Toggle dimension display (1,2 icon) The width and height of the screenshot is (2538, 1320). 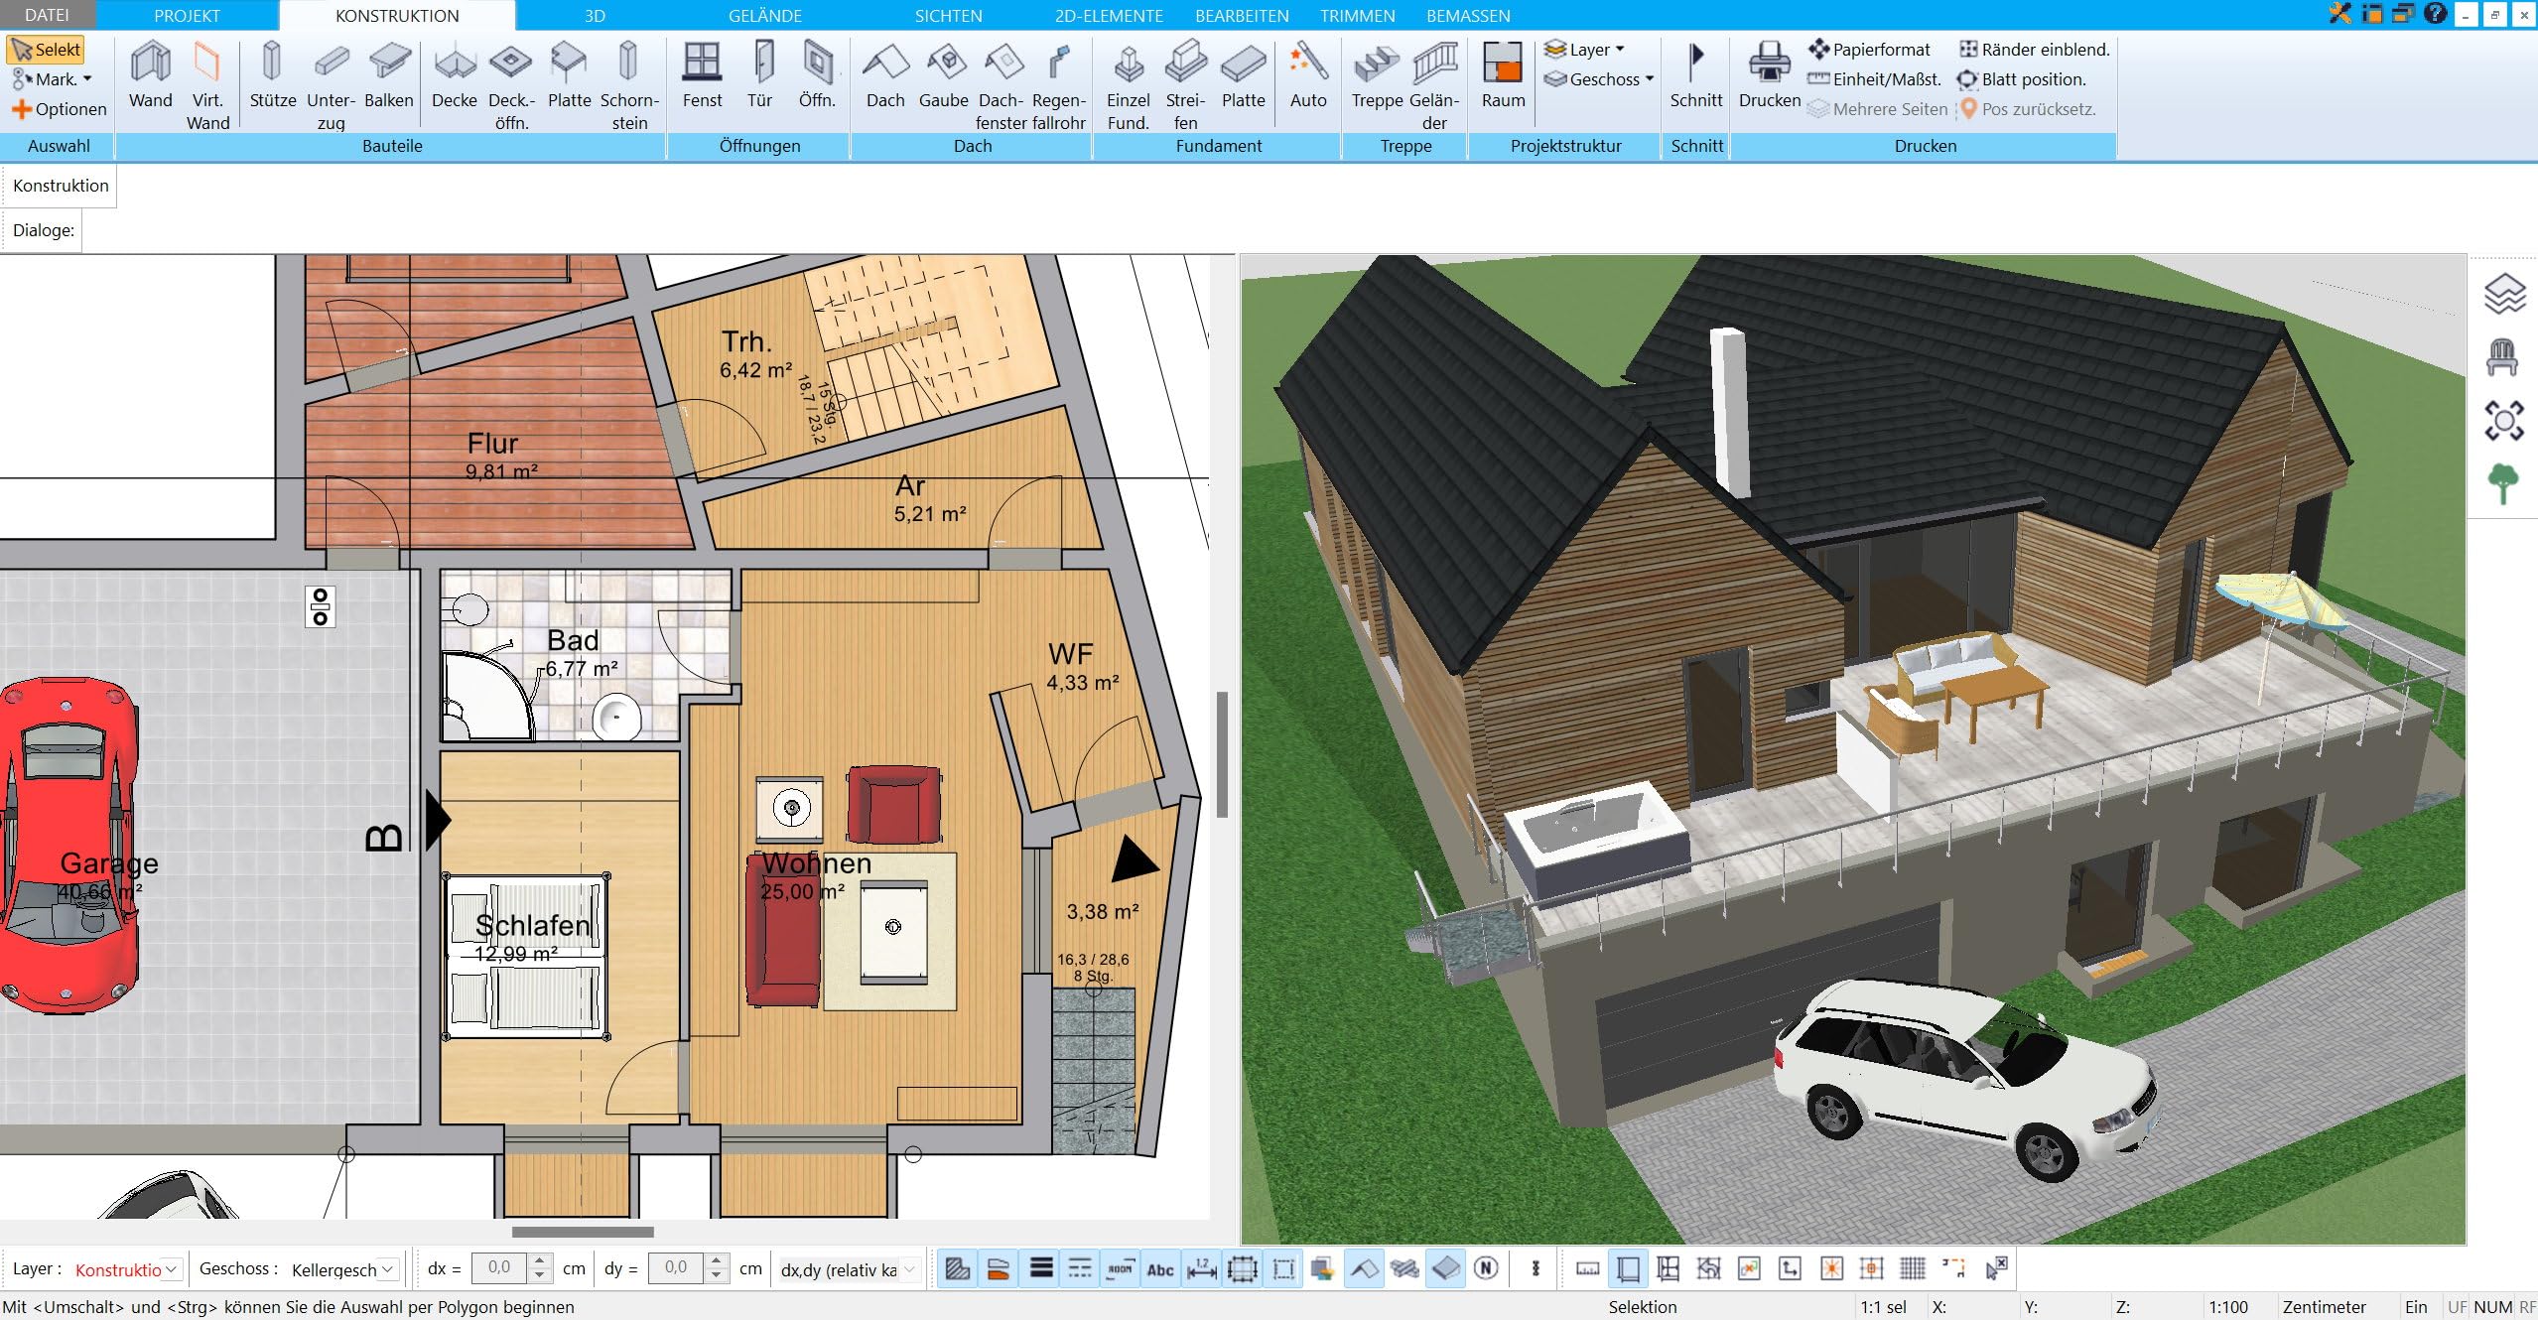pos(1201,1268)
